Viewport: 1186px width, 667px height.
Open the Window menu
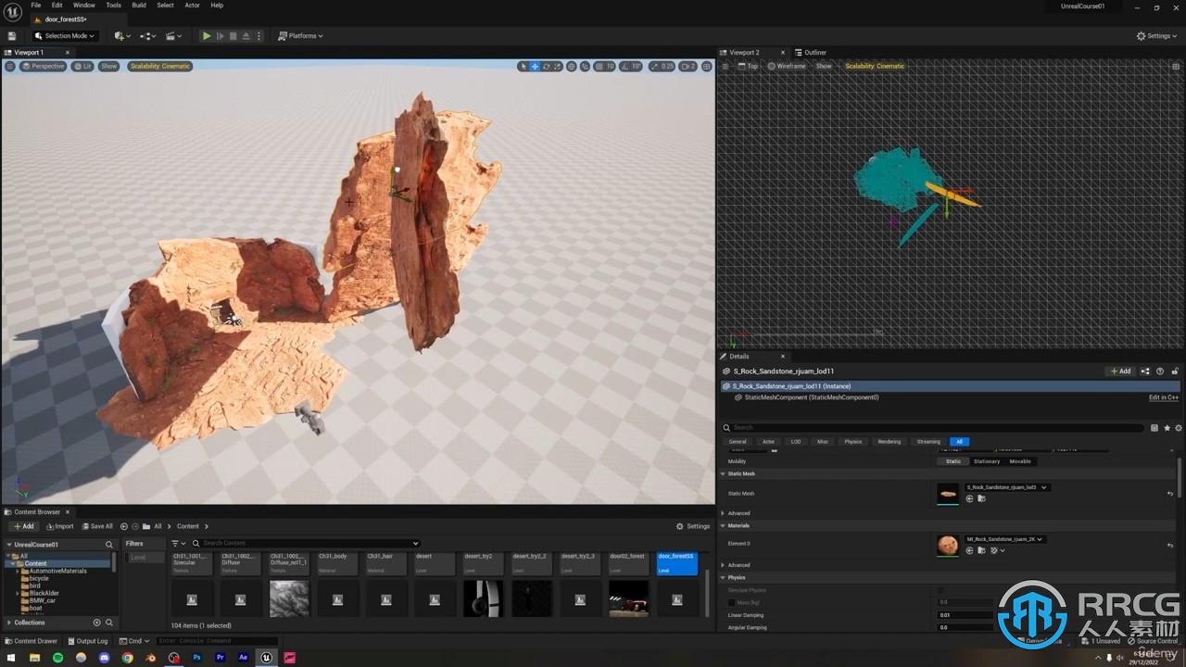pos(84,5)
